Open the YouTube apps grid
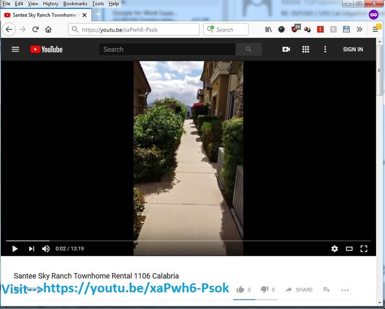The image size is (385, 309). [x=305, y=49]
